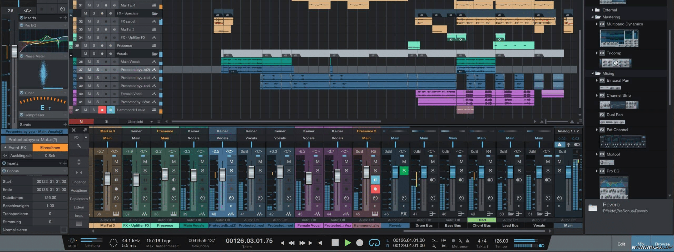Click the Main output channel fader
The image size is (674, 252).
[568, 172]
